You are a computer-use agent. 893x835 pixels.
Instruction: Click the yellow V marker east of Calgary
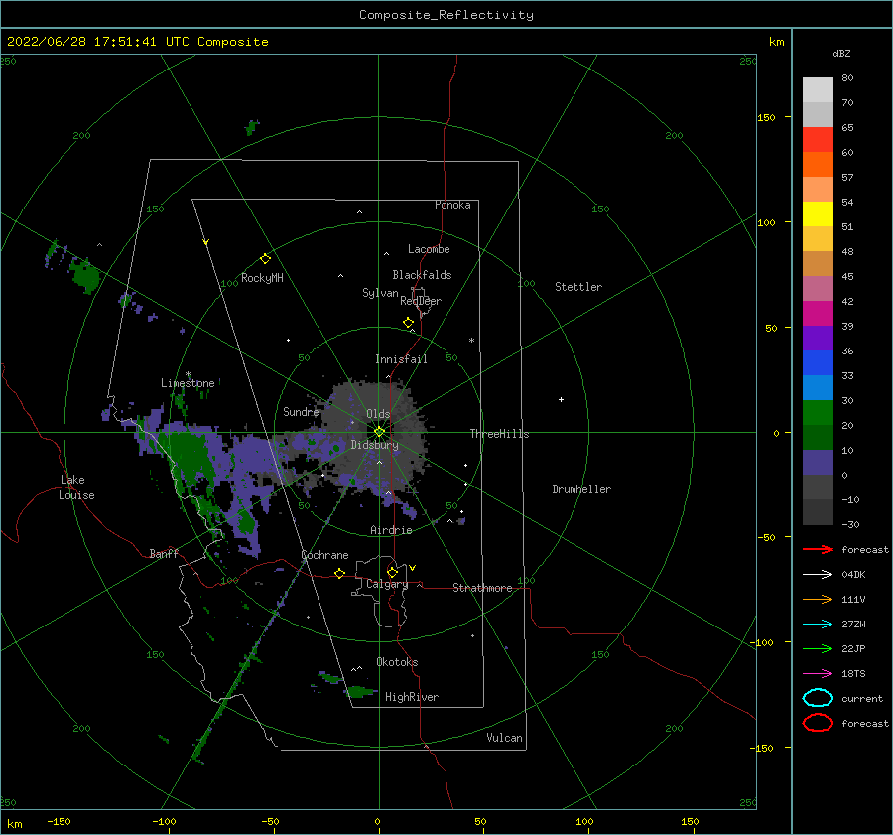413,568
